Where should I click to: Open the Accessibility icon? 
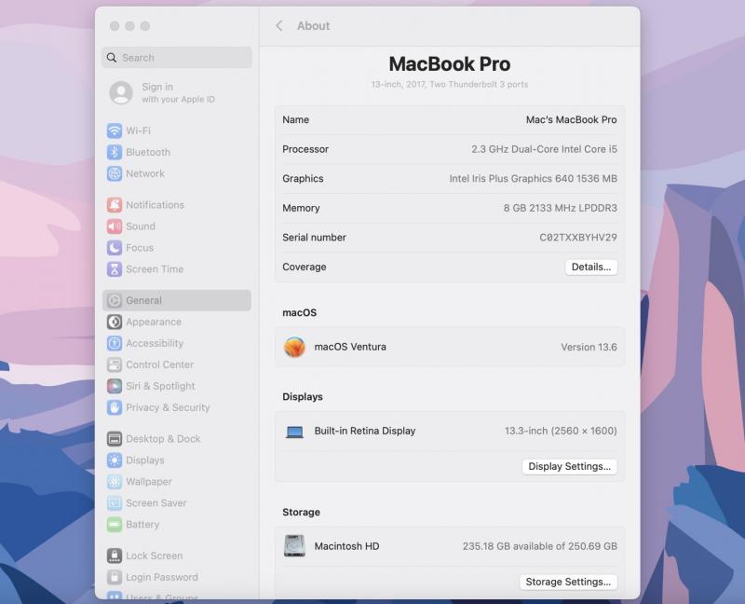pos(114,343)
